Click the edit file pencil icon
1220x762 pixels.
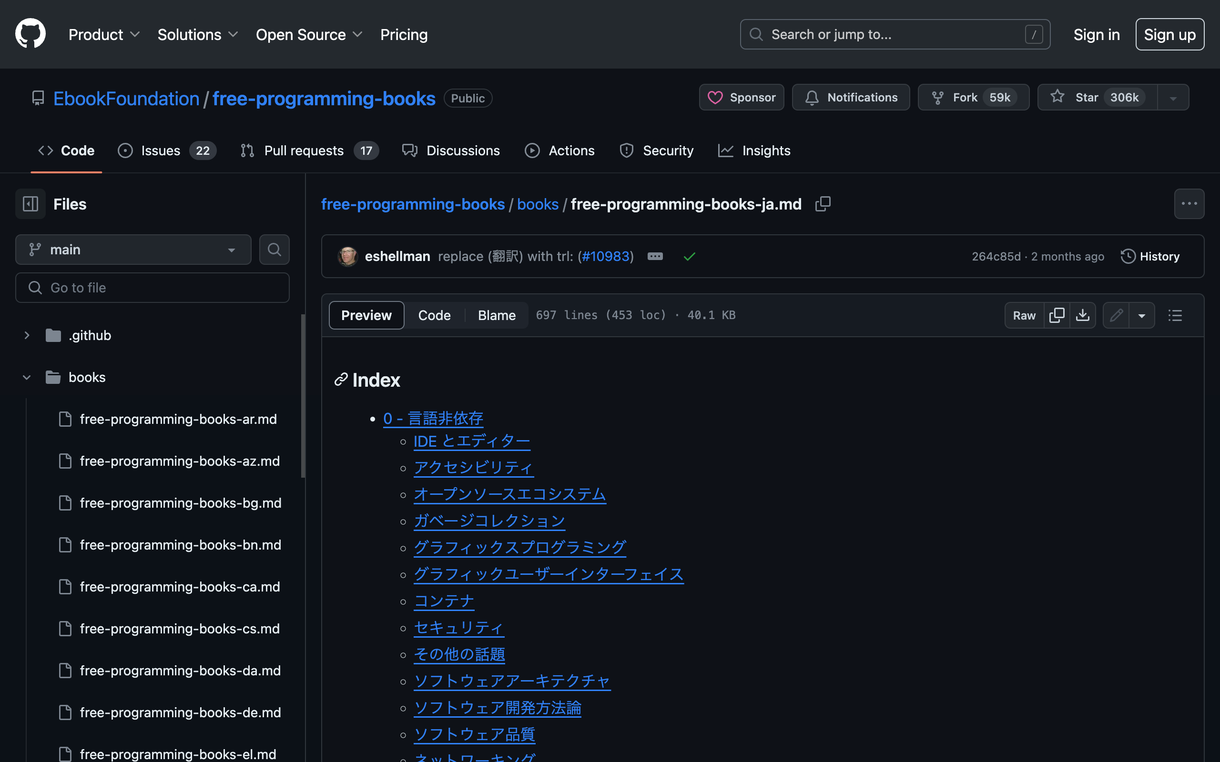1116,315
